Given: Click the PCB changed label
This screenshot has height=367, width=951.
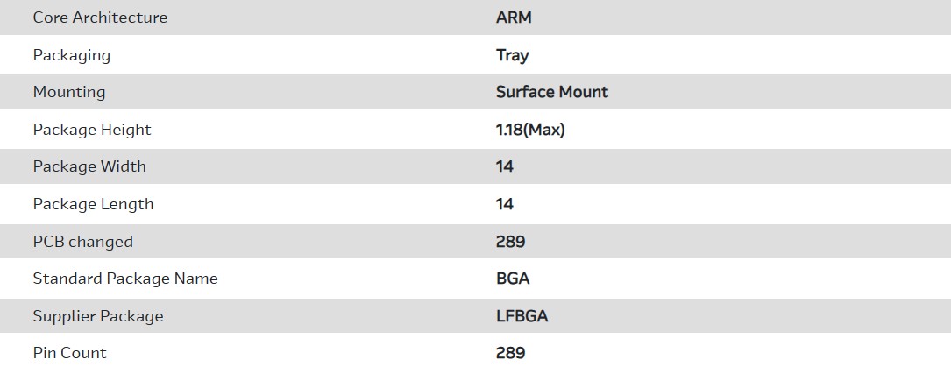Looking at the screenshot, I should pos(83,242).
